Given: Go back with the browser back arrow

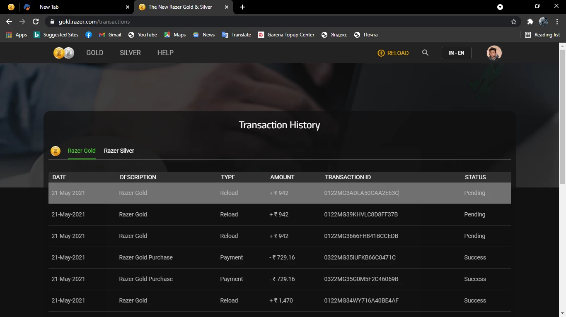Looking at the screenshot, I should coord(9,22).
